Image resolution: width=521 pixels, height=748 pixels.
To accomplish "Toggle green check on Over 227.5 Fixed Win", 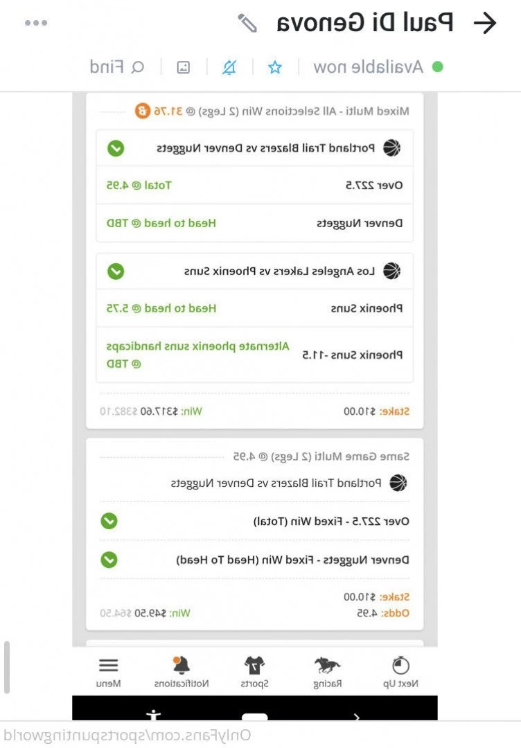I will coord(109,521).
